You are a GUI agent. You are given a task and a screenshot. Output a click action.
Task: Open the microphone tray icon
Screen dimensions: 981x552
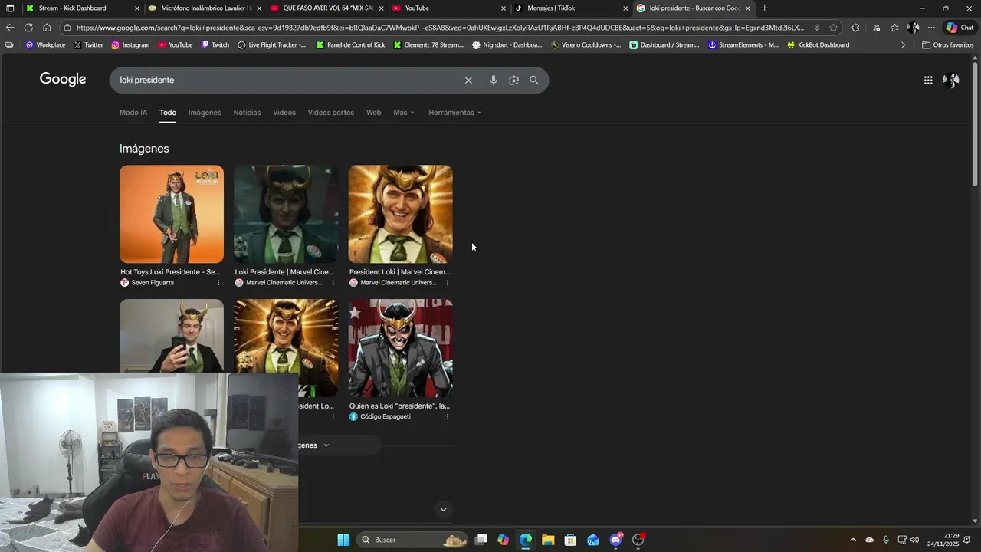point(886,540)
